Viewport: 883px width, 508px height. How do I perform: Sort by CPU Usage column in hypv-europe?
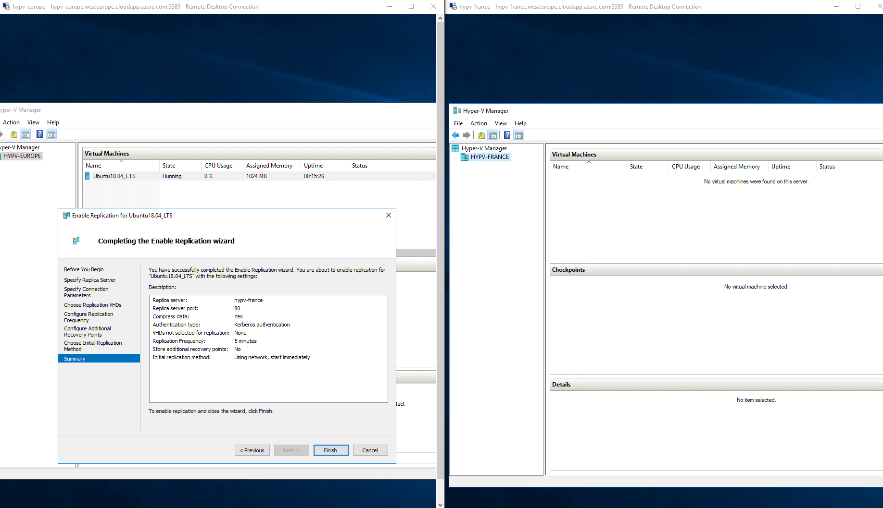tap(222, 166)
